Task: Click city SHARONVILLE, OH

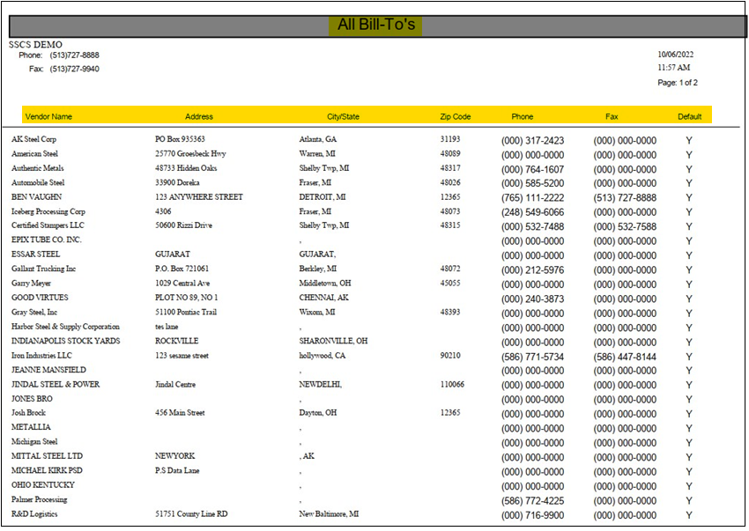Action: 333,341
